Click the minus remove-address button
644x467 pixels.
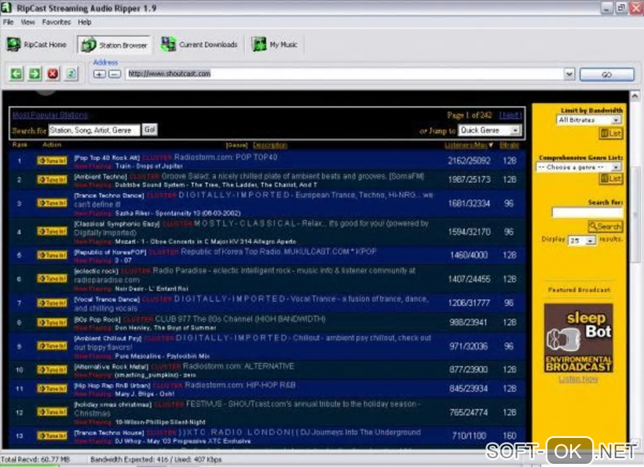click(115, 74)
